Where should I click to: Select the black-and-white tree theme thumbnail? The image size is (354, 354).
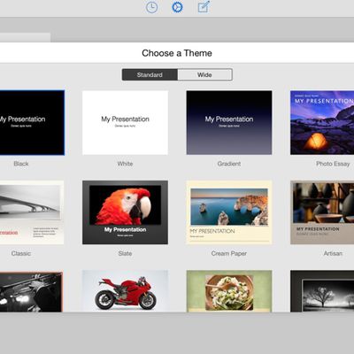point(322,291)
